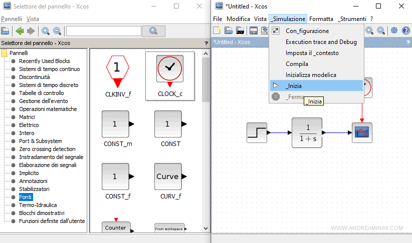Go forward with the gray right arrow
The height and width of the screenshot is (243, 412).
31,31
